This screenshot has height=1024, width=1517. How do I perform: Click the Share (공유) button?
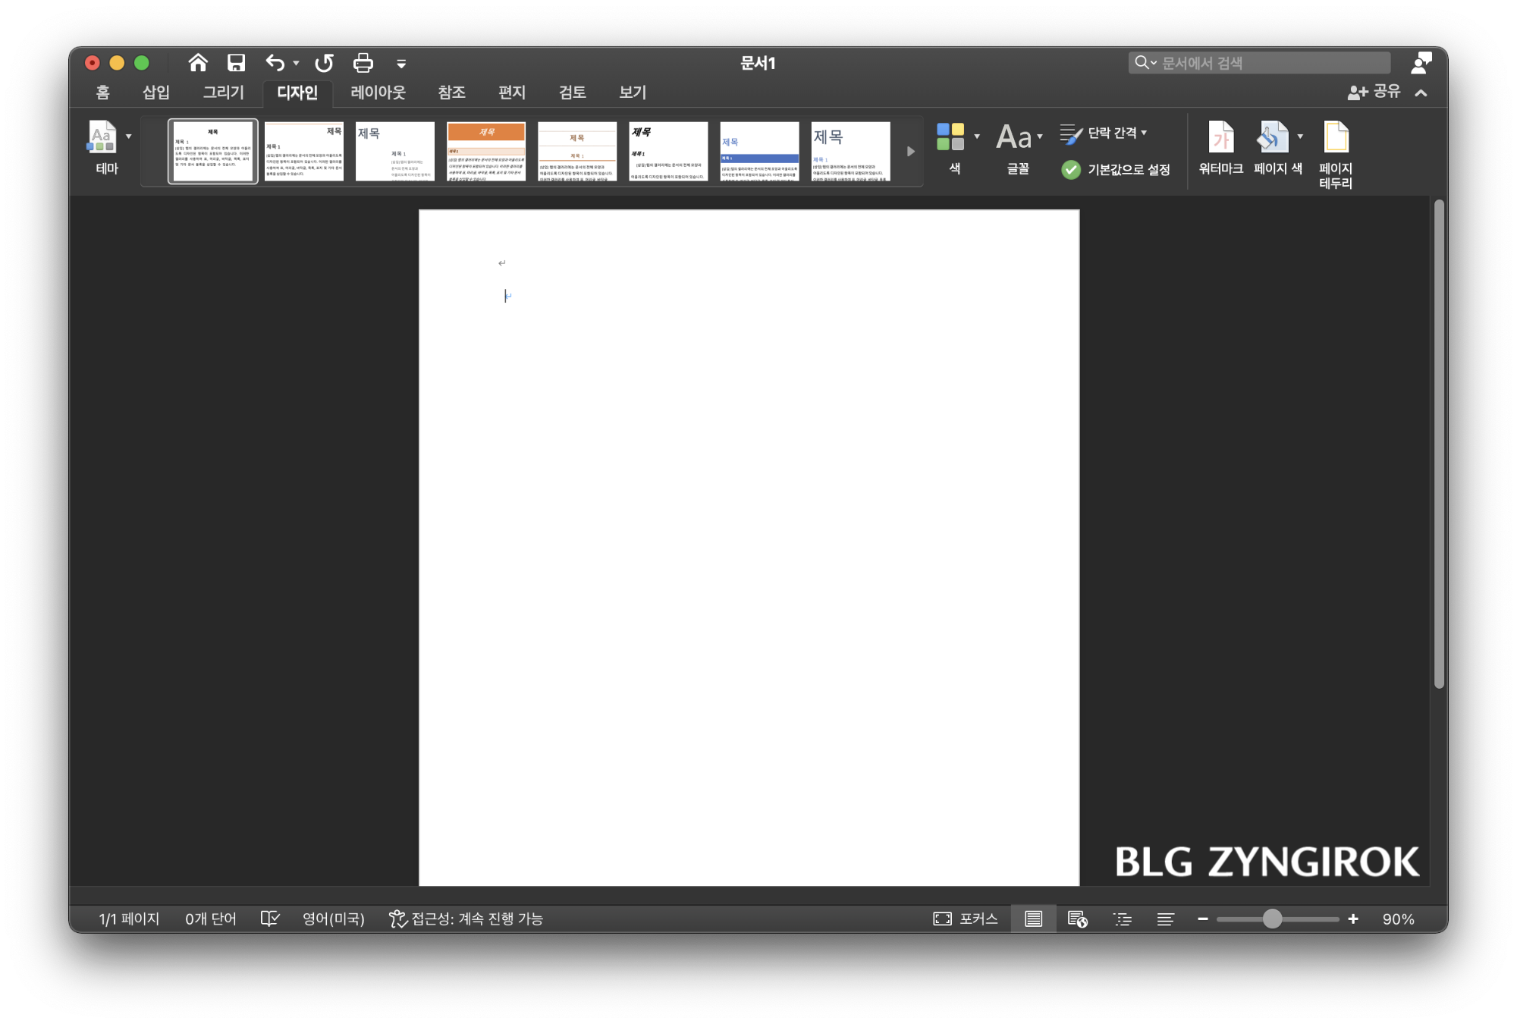pos(1374,92)
